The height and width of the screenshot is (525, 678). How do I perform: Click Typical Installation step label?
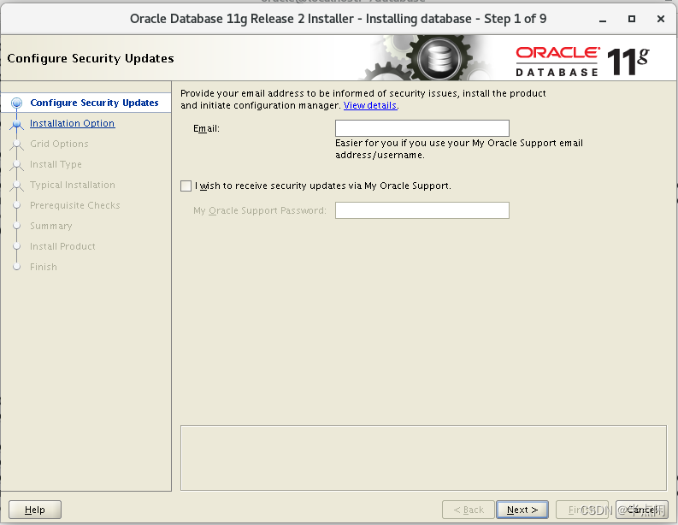73,185
